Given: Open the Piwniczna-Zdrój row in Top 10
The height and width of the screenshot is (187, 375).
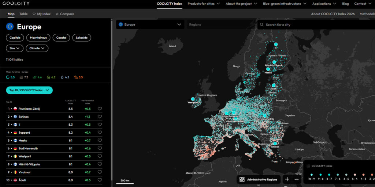Looking at the screenshot, I should coord(54,109).
